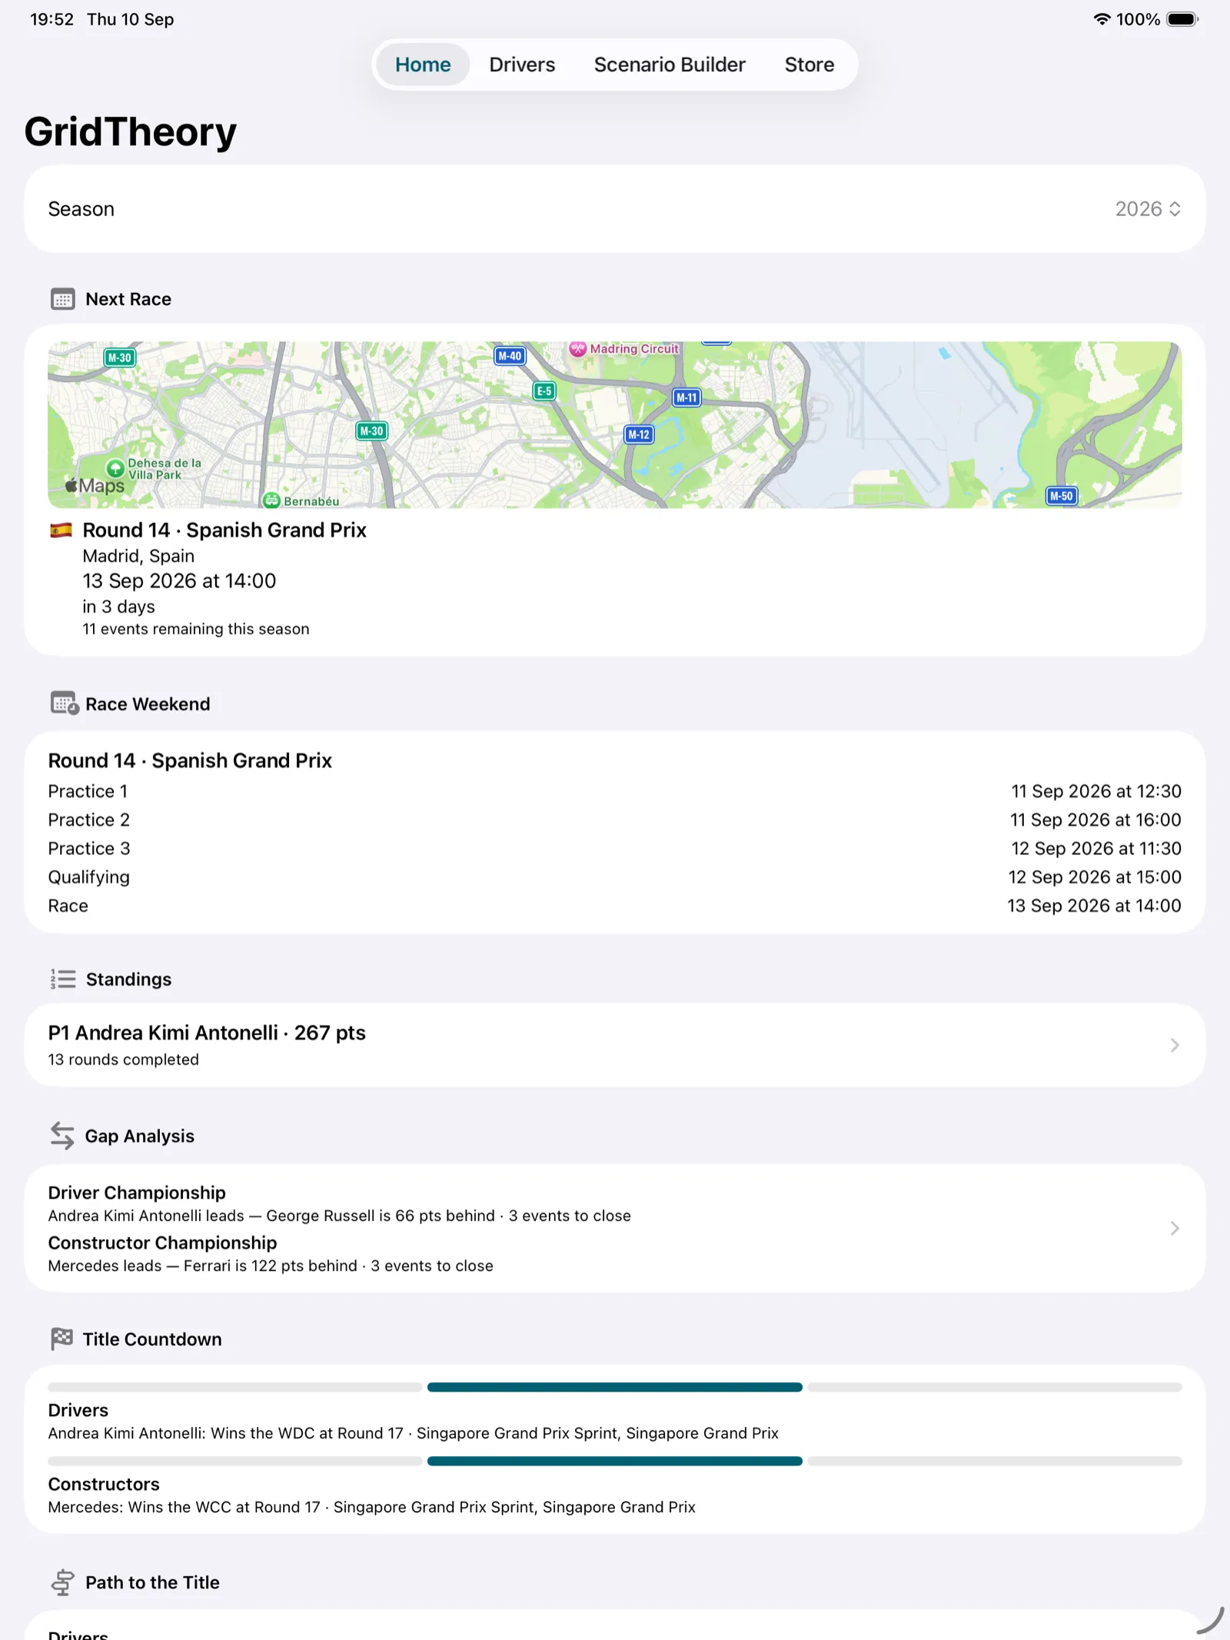
Task: Tap the Practice 2 session row
Action: coord(615,820)
